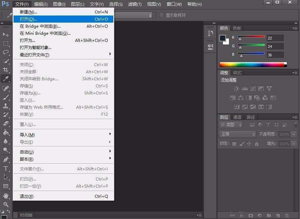300x219 pixels.
Task: Open the layer filter 类型 dropdown
Action: (231, 125)
